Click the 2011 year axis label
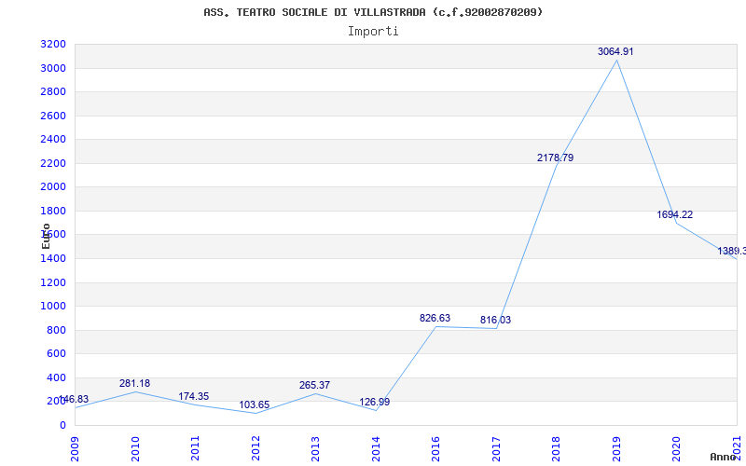This screenshot has width=746, height=466. [195, 448]
